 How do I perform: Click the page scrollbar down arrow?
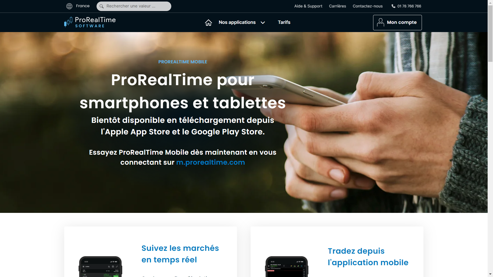pos(490,274)
